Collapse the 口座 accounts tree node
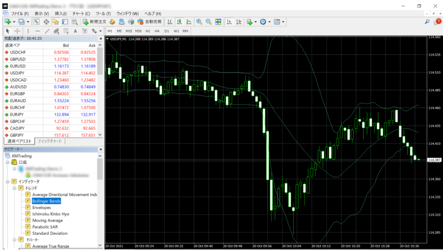 8,163
